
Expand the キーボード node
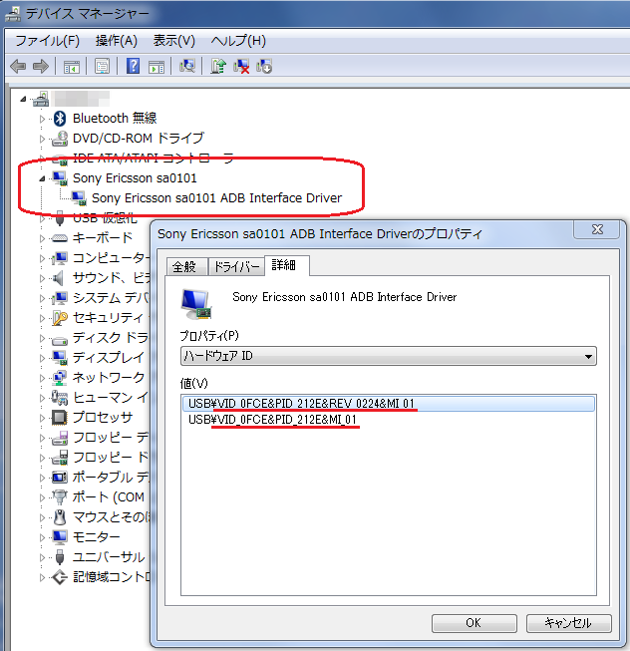(x=42, y=238)
